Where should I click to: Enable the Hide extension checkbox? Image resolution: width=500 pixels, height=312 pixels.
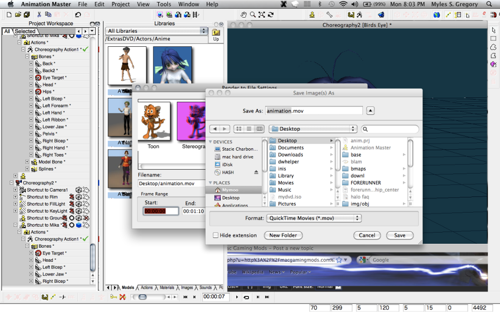point(216,235)
